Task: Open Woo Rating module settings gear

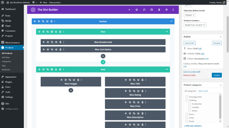Action: [130, 91]
